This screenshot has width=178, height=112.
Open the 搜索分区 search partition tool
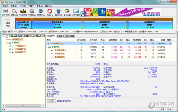click(x=15, y=12)
